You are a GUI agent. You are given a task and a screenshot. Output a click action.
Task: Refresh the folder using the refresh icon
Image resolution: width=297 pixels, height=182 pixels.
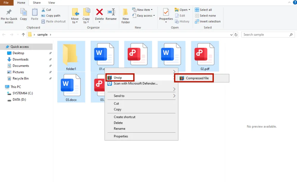pos(236,35)
